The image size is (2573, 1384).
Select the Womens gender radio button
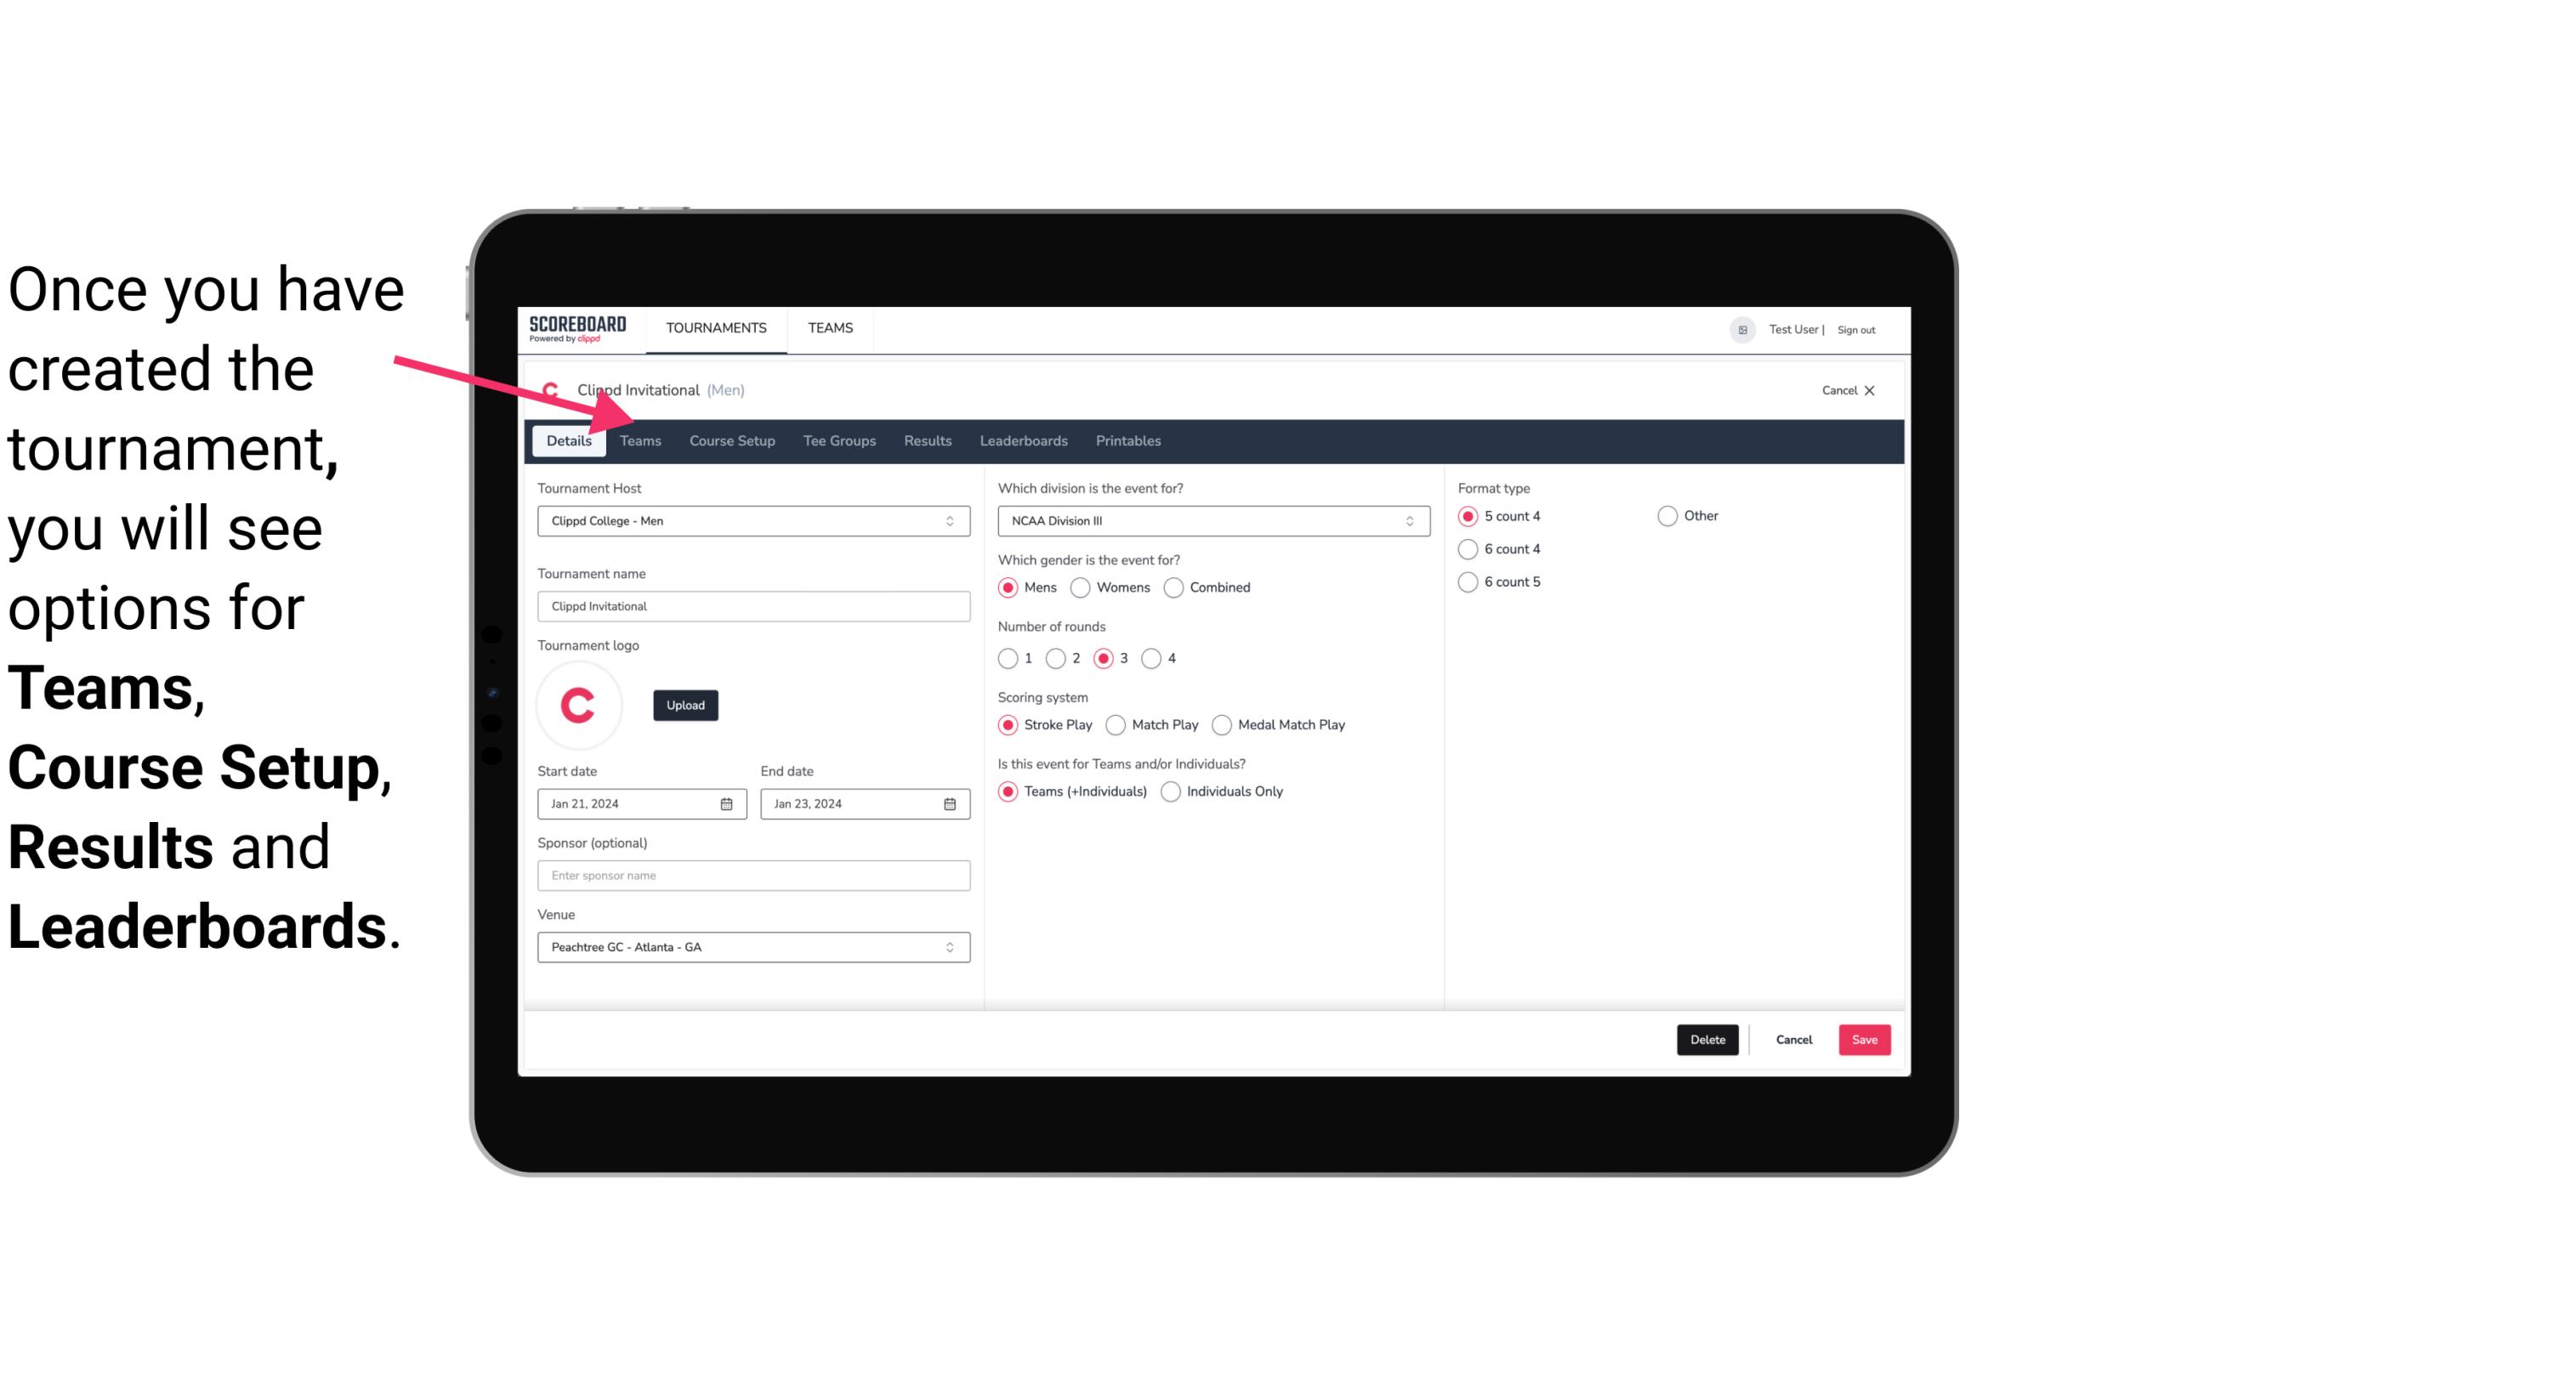coord(1082,587)
